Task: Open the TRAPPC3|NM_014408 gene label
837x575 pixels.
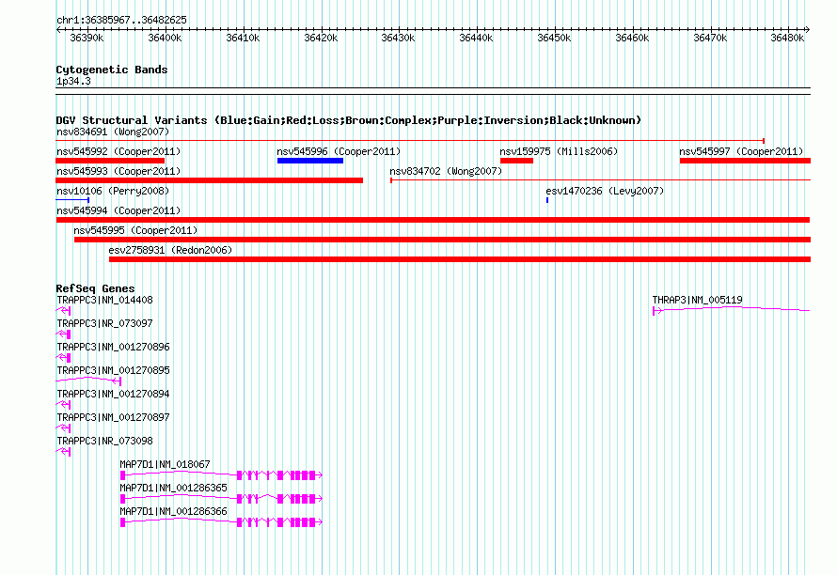Action: pos(104,301)
